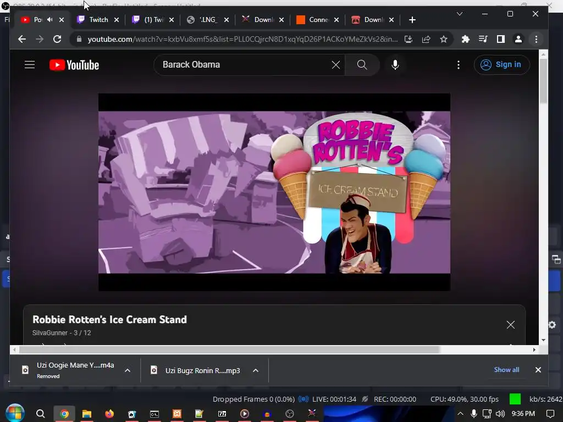Reload the YouTube page
The image size is (563, 422).
pyautogui.click(x=57, y=39)
